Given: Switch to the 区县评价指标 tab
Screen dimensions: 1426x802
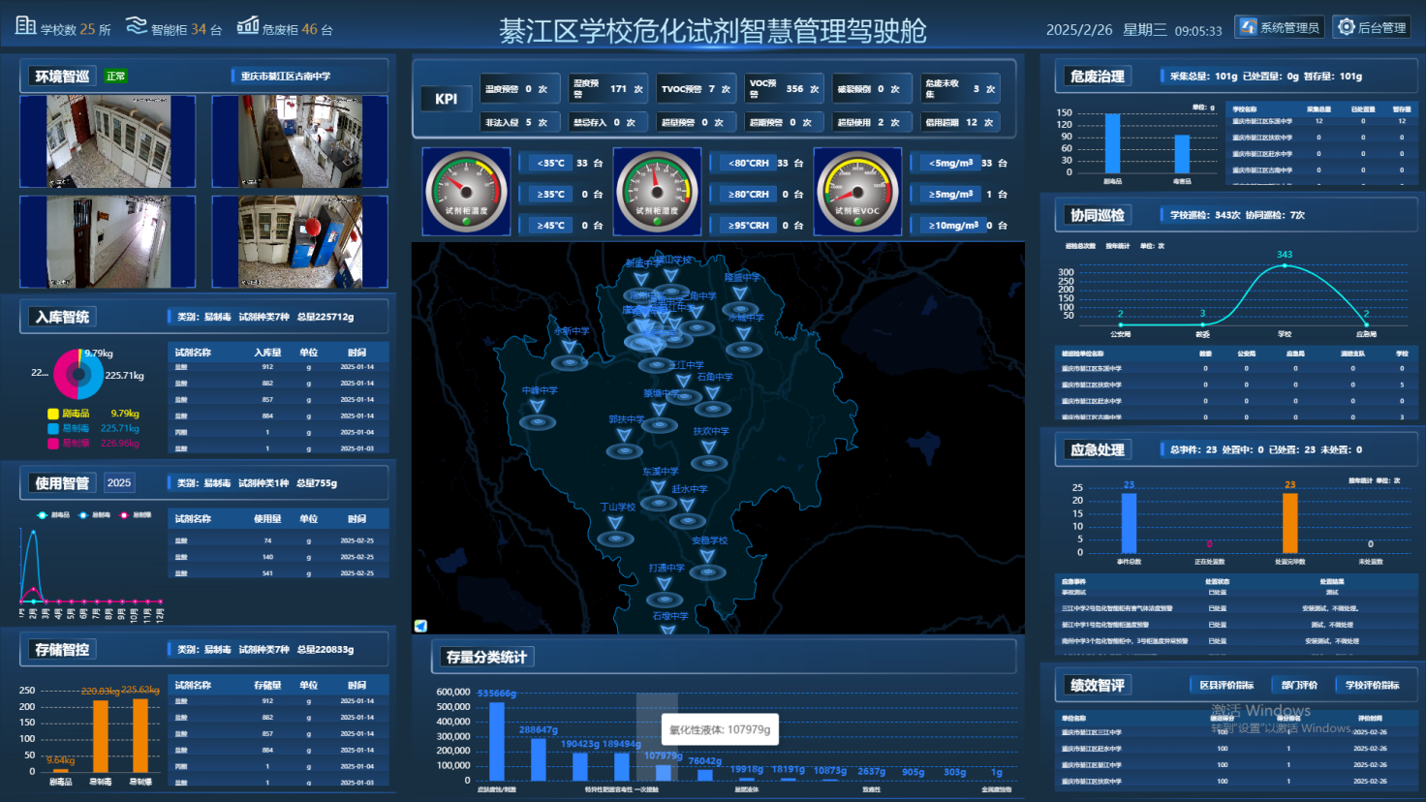Looking at the screenshot, I should (x=1225, y=685).
